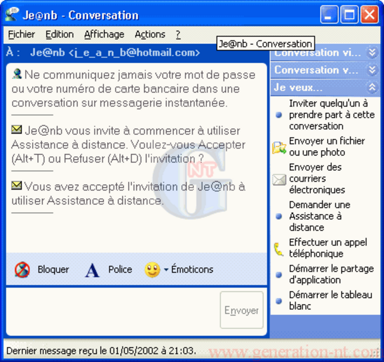Open the Émoticons dropdown arrow

click(166, 270)
